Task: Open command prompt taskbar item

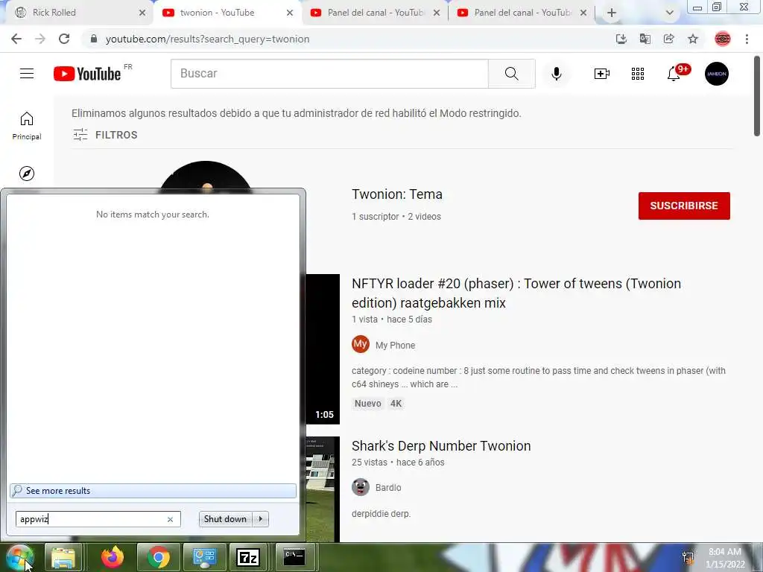Action: click(294, 557)
